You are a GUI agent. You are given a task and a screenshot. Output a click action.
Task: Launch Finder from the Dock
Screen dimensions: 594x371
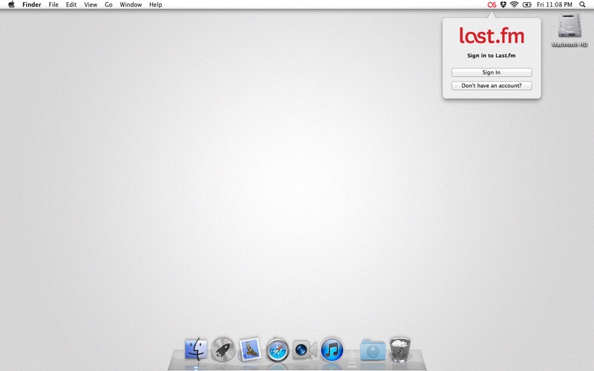(x=196, y=349)
